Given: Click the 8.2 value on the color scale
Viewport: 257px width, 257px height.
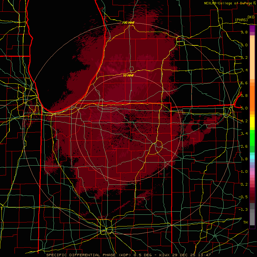Looking at the screenshot, I should [x=244, y=57].
